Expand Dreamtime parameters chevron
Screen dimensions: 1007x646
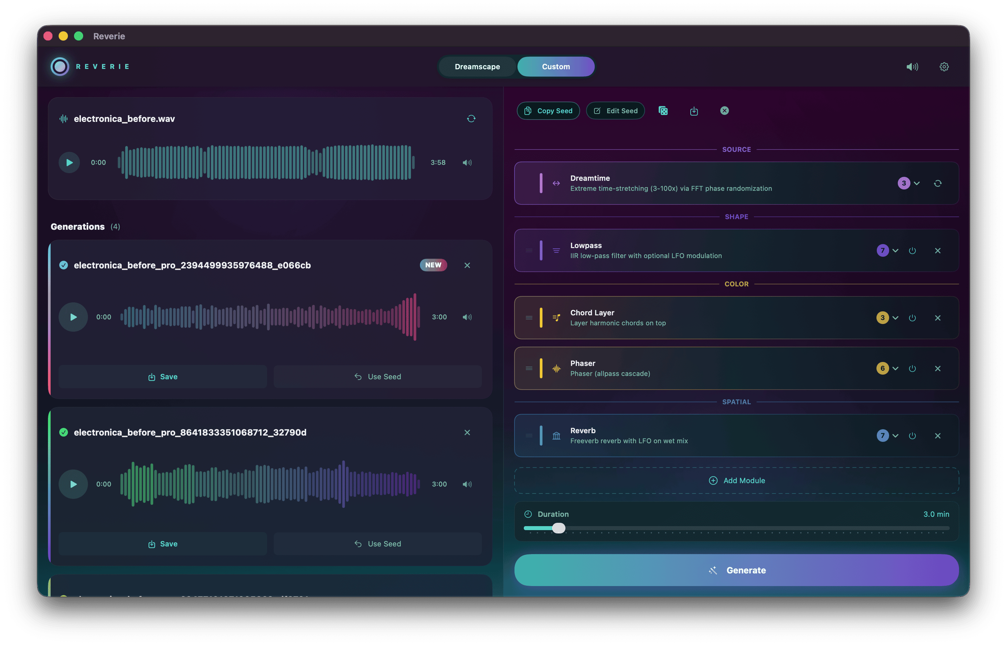(x=916, y=183)
